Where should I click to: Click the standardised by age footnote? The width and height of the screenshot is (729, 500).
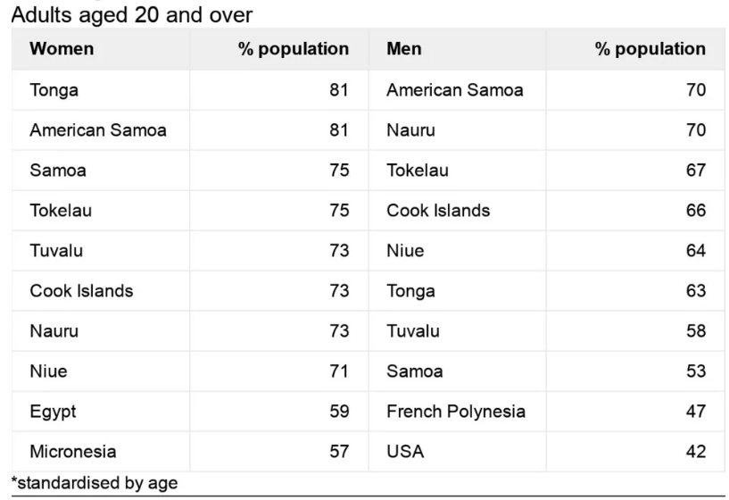click(95, 483)
